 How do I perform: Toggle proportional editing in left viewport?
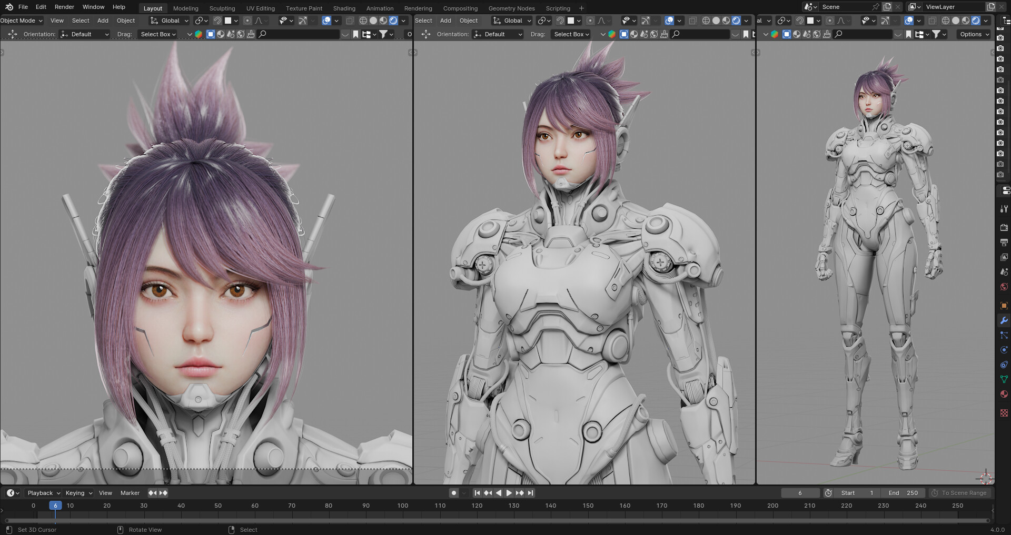click(247, 21)
